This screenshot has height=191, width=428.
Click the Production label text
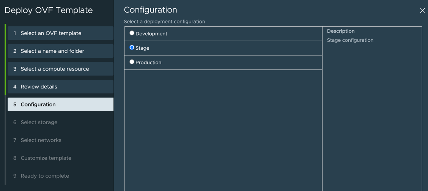point(148,63)
